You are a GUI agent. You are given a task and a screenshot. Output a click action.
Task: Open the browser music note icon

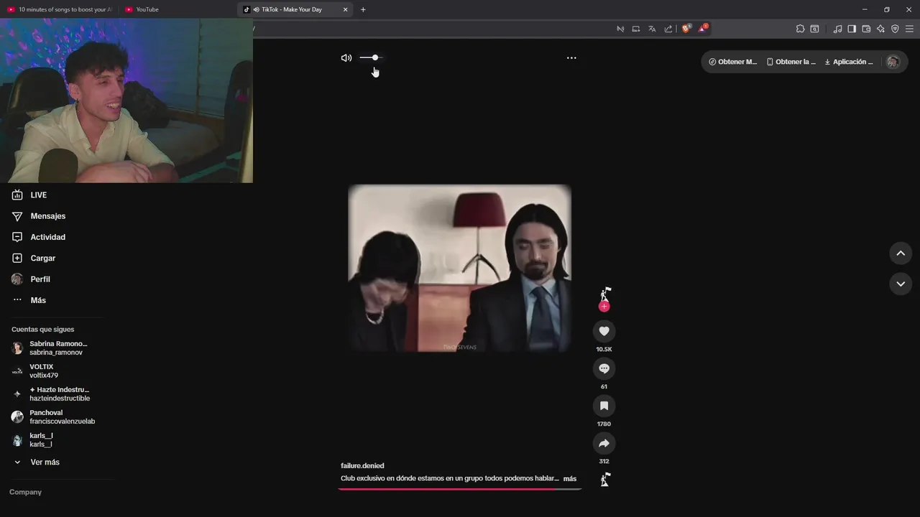pos(837,29)
